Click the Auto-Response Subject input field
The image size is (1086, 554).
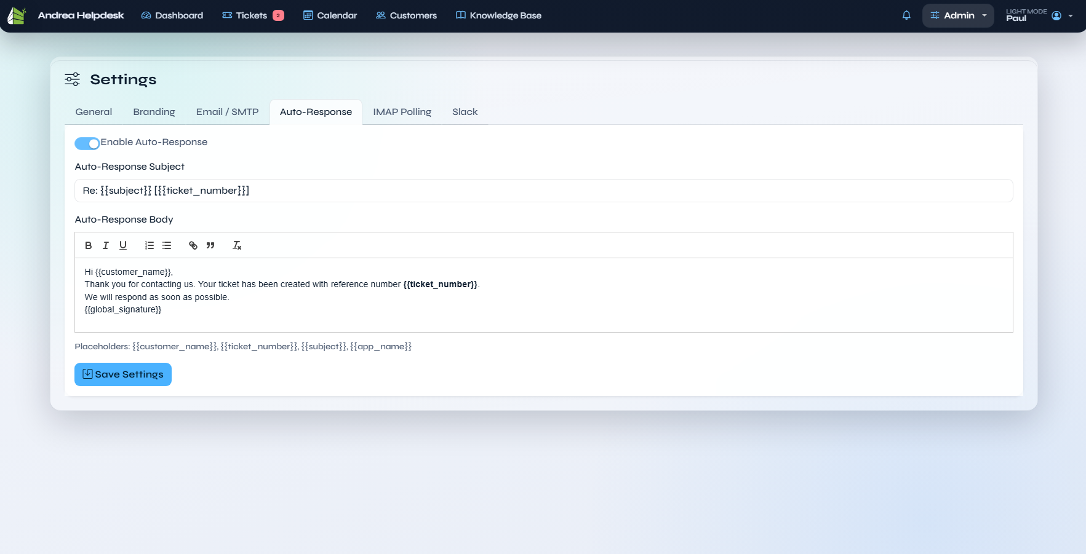543,191
